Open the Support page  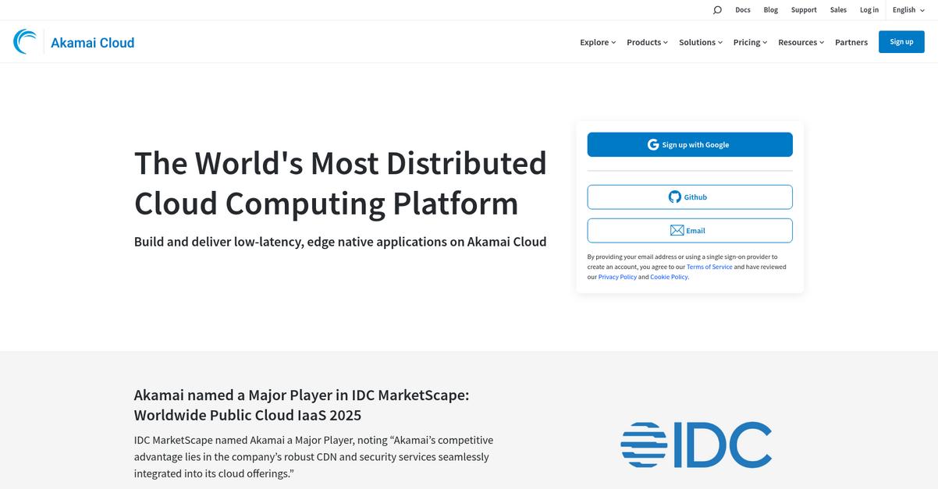804,10
